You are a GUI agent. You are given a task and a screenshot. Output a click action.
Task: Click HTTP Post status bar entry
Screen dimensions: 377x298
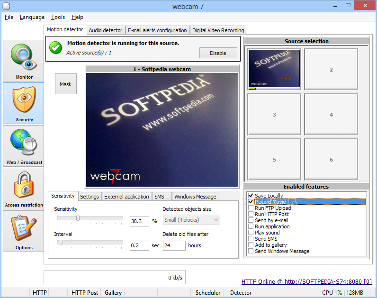pos(85,292)
